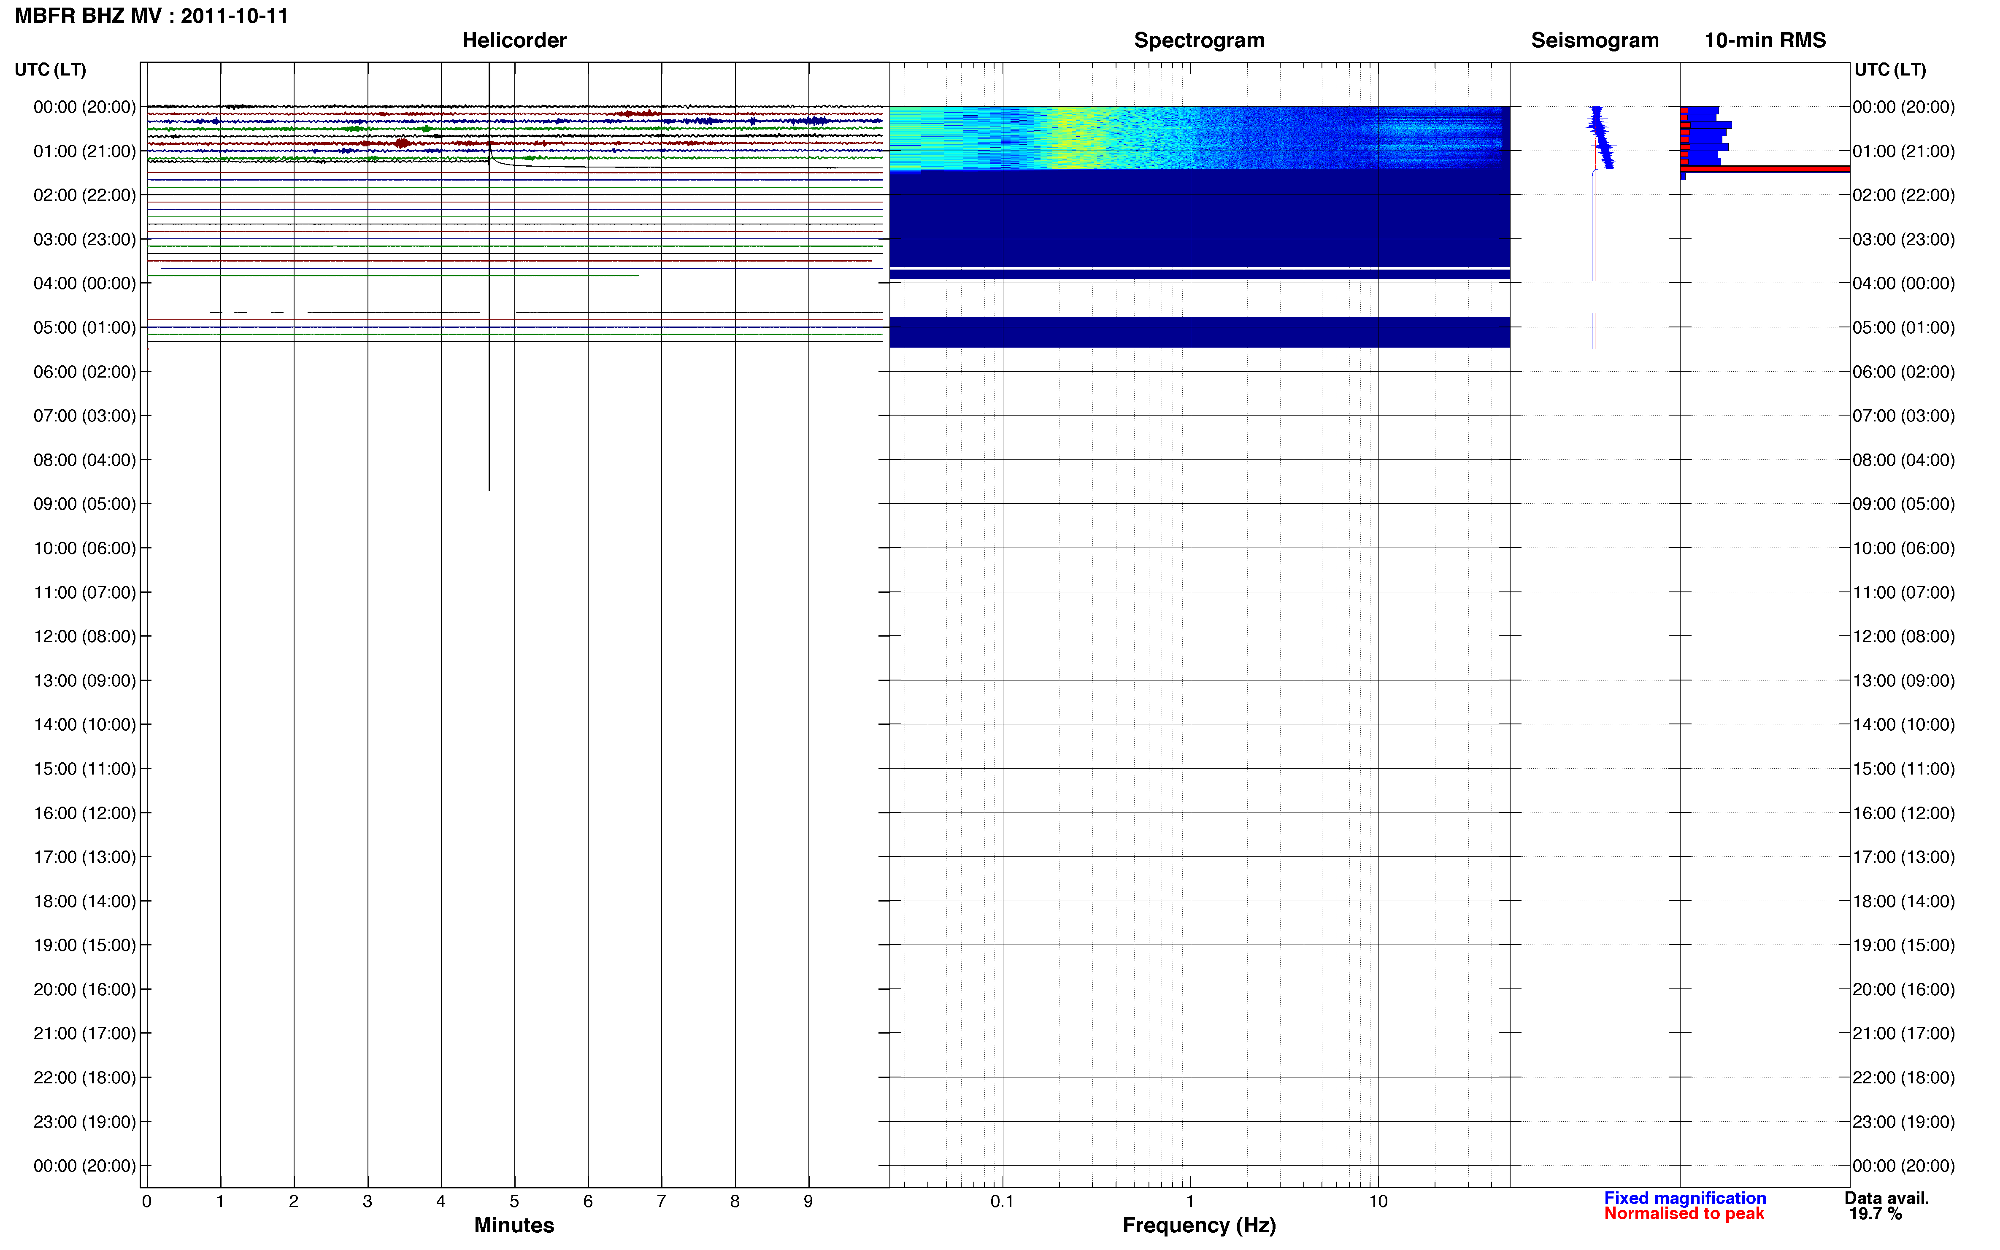The width and height of the screenshot is (2000, 1250).
Task: Click right-axis time label 11:00 (07:00)
Action: tap(1903, 592)
